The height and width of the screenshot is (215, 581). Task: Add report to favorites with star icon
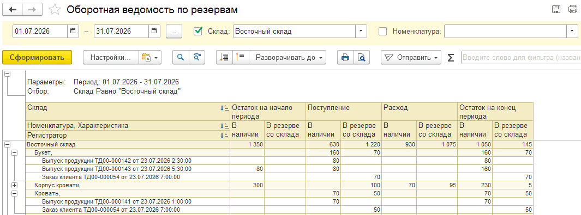(55, 10)
